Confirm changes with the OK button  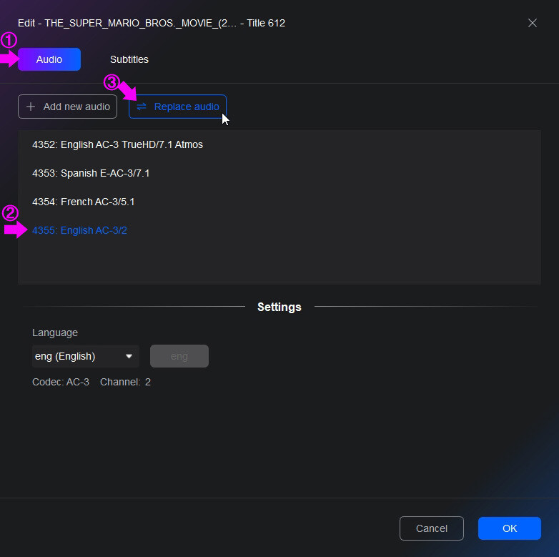click(x=510, y=528)
